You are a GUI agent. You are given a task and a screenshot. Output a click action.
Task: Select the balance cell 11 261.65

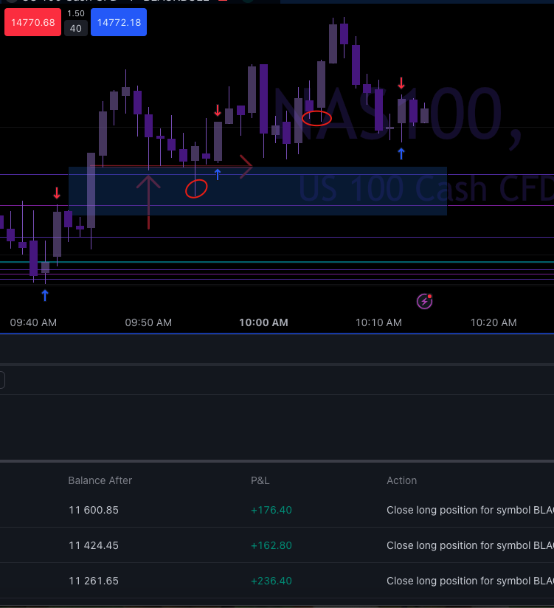coord(94,581)
